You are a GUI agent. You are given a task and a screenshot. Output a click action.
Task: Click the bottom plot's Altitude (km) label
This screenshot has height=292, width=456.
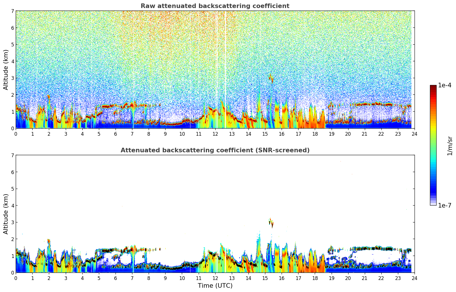point(6,214)
